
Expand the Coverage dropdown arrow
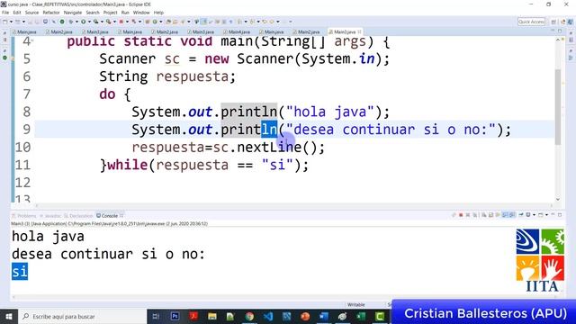click(102, 22)
